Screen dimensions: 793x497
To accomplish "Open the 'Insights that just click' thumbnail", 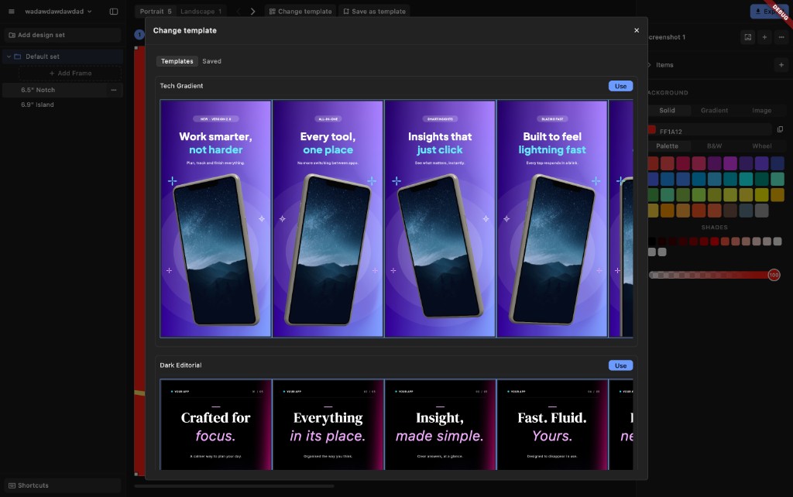I will coord(440,218).
